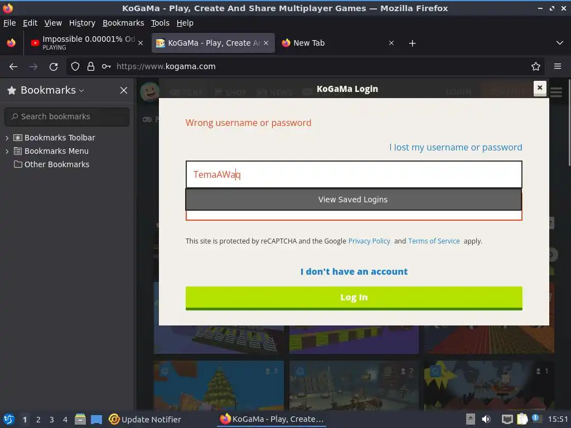The image size is (571, 428).
Task: Open Update Notifier from the taskbar
Action: point(144,419)
